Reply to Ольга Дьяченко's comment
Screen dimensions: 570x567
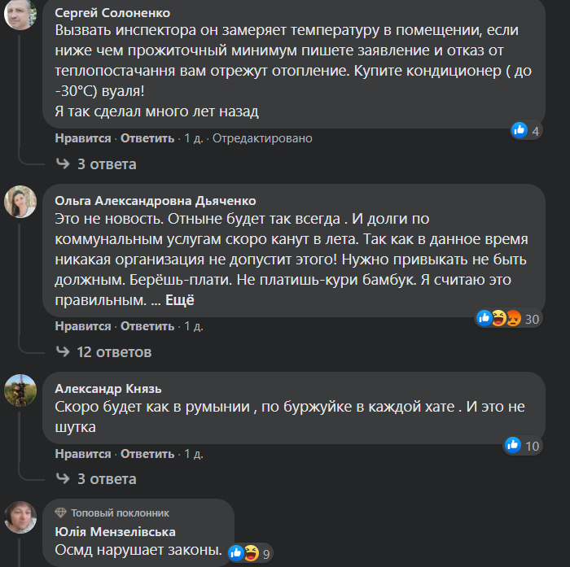pyautogui.click(x=147, y=326)
